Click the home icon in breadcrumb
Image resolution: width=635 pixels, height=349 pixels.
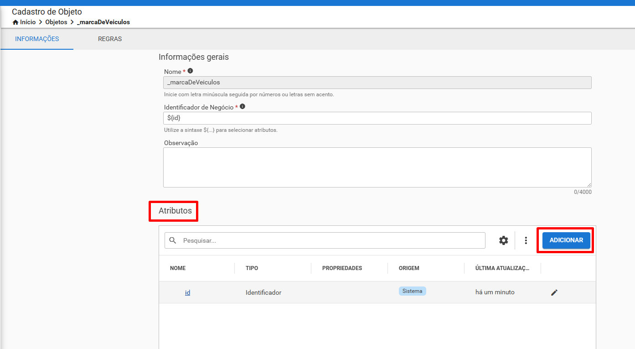pos(15,22)
